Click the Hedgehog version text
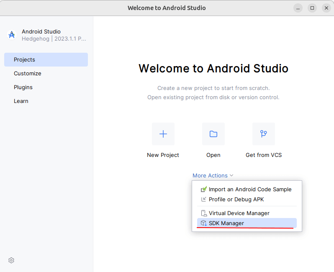 (54, 39)
